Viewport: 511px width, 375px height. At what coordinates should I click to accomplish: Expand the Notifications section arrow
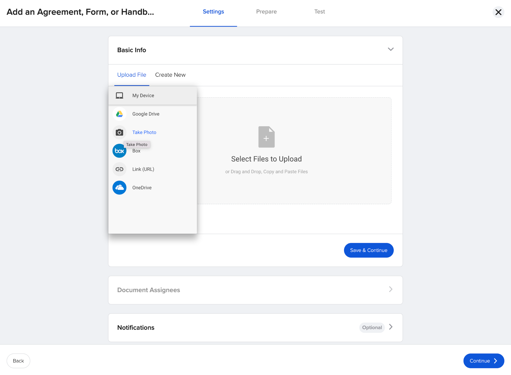391,327
